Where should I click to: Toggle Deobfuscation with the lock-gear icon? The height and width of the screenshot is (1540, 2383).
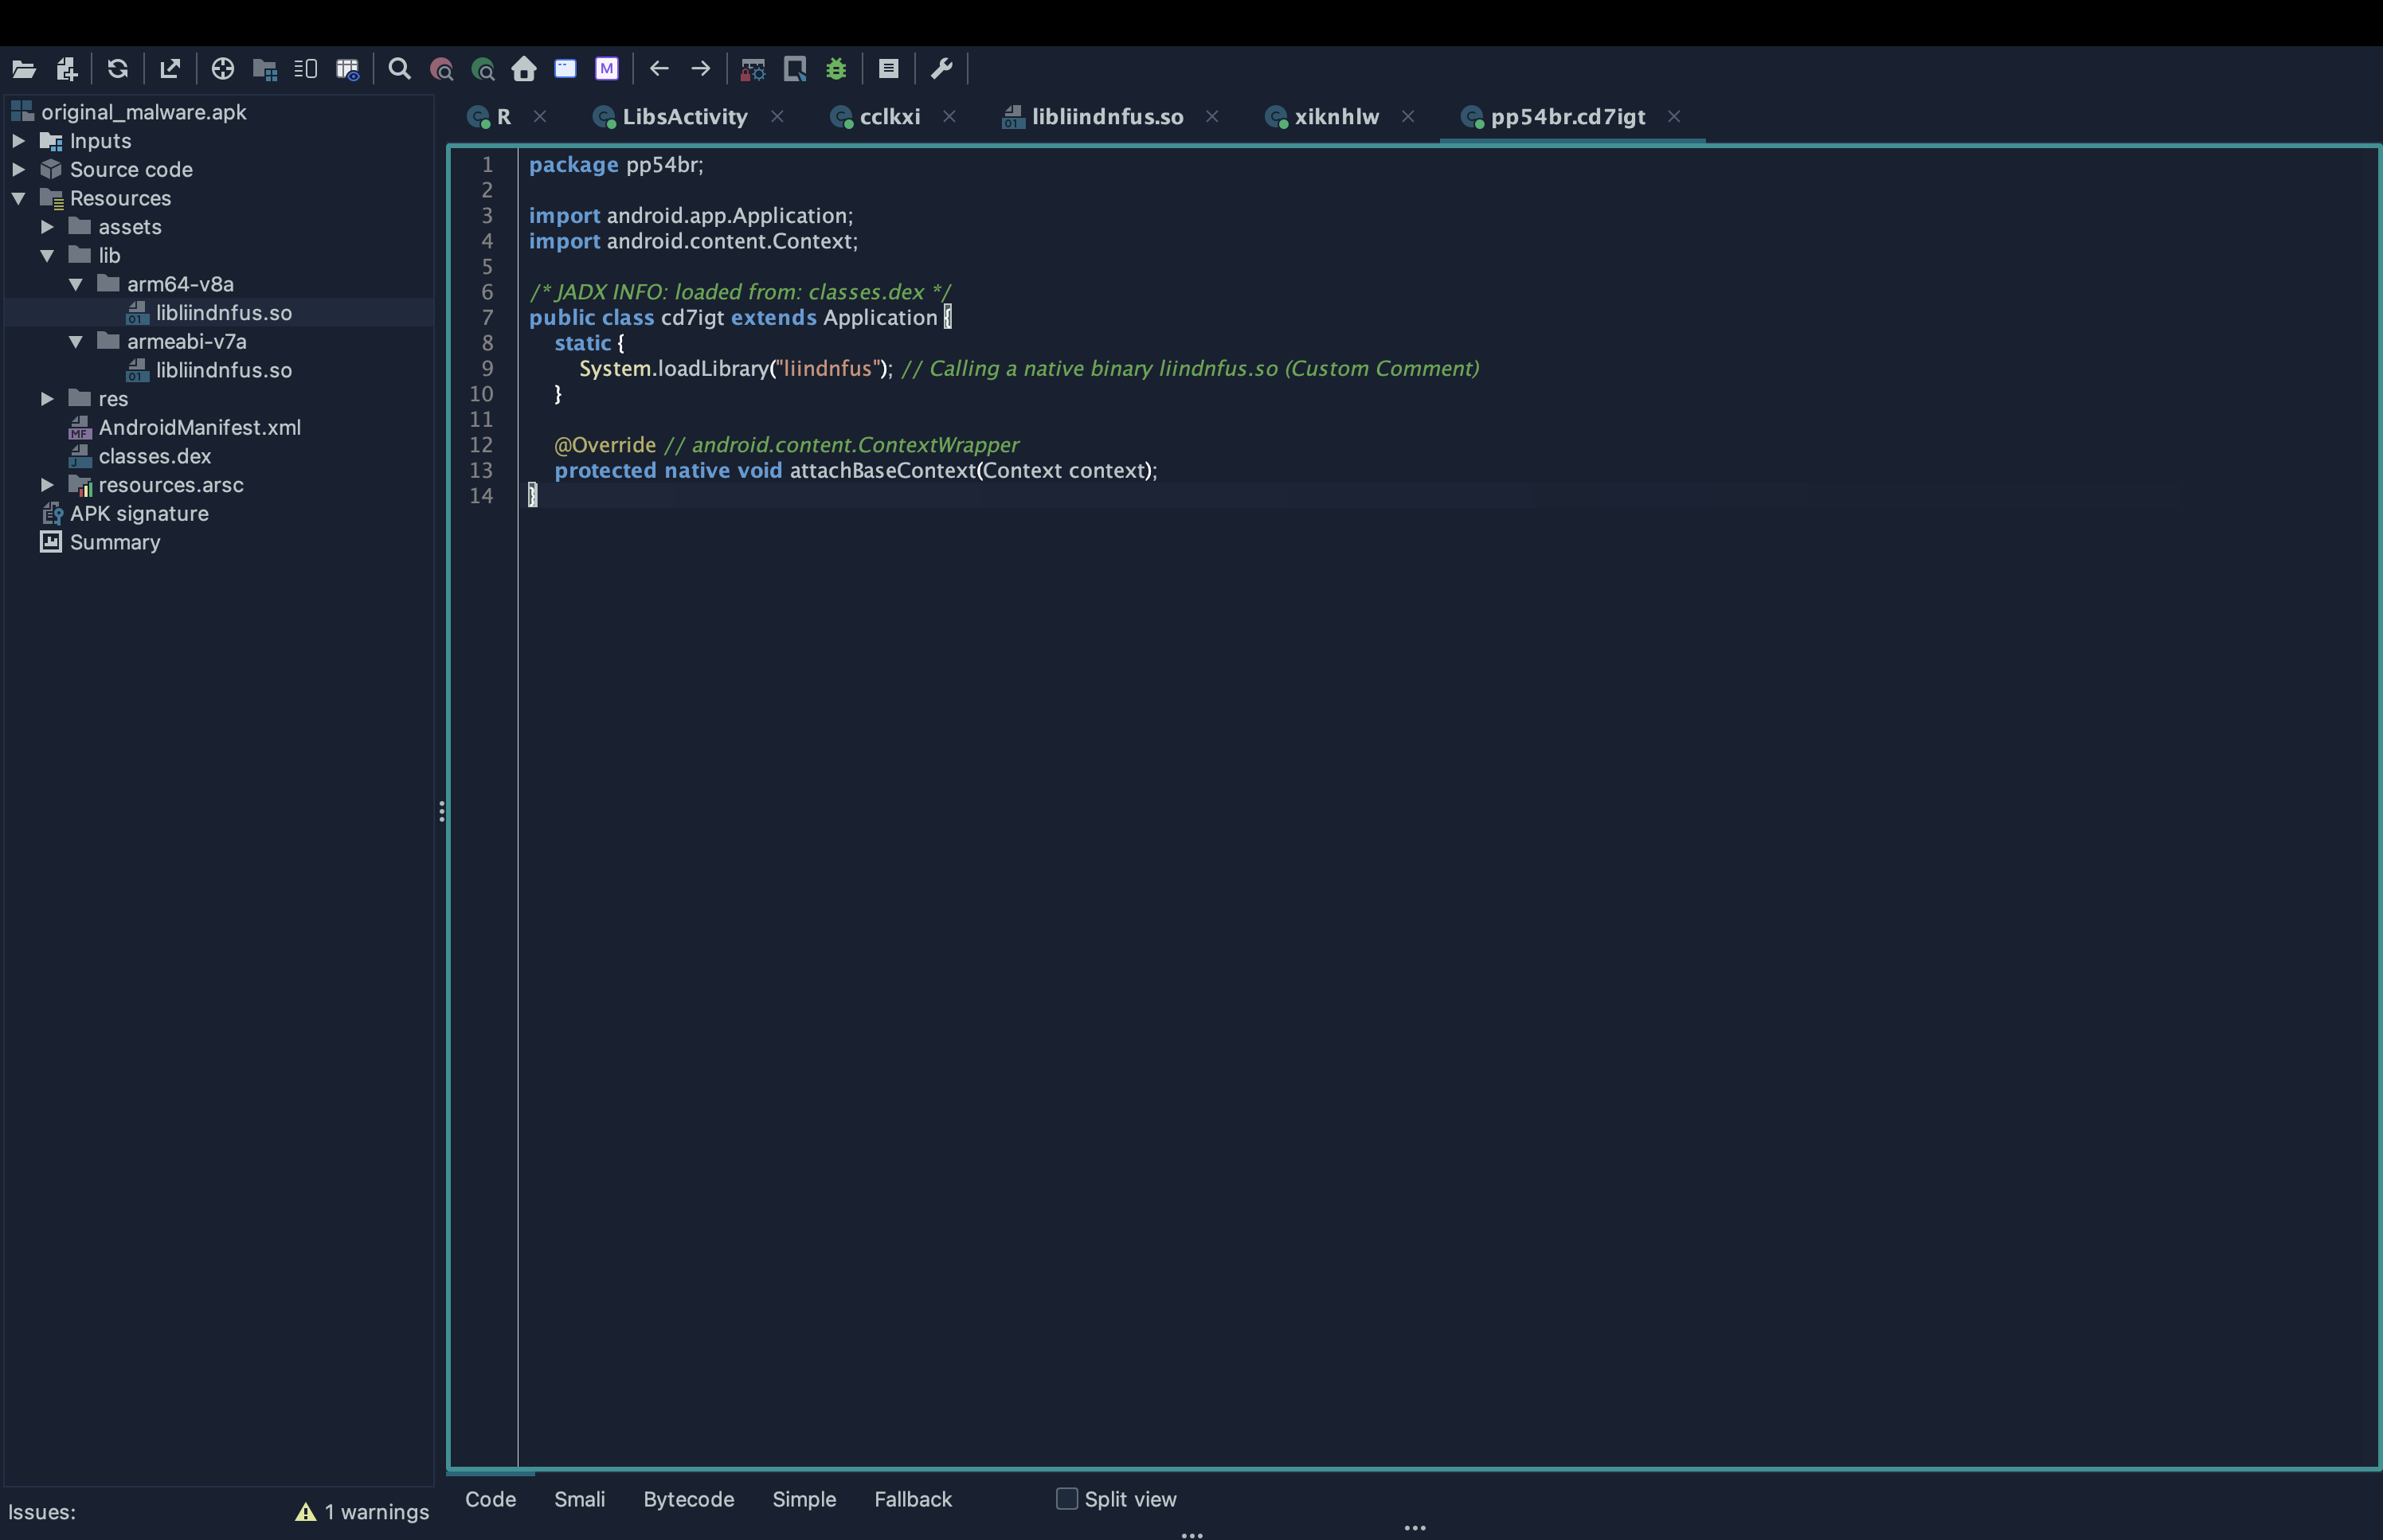(753, 69)
